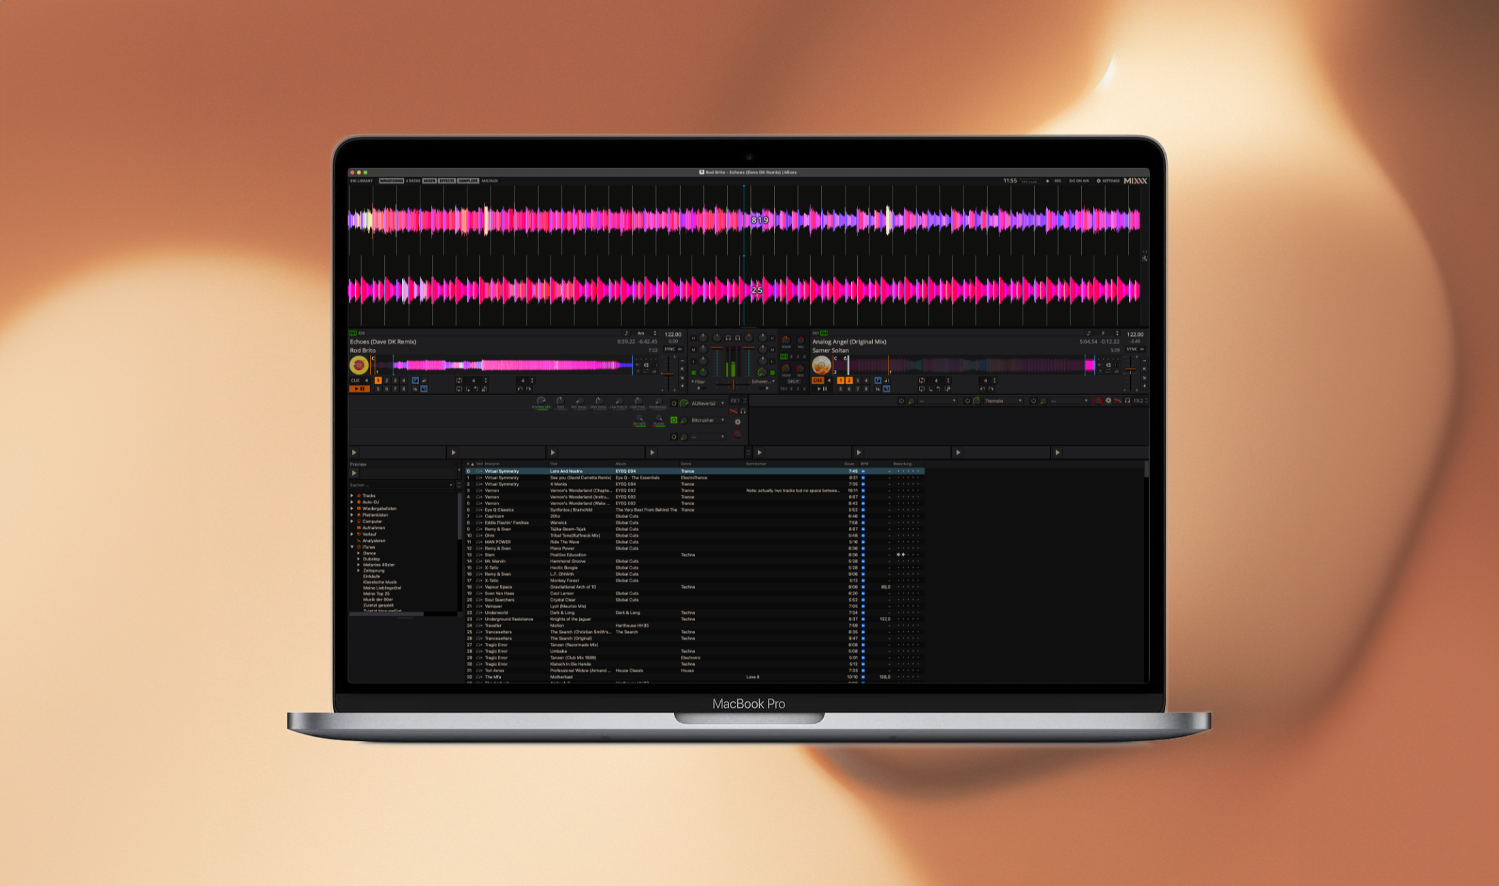Screen dimensions: 1499x886
Task: Click the keylock music note icon on deck 1
Action: tap(626, 333)
